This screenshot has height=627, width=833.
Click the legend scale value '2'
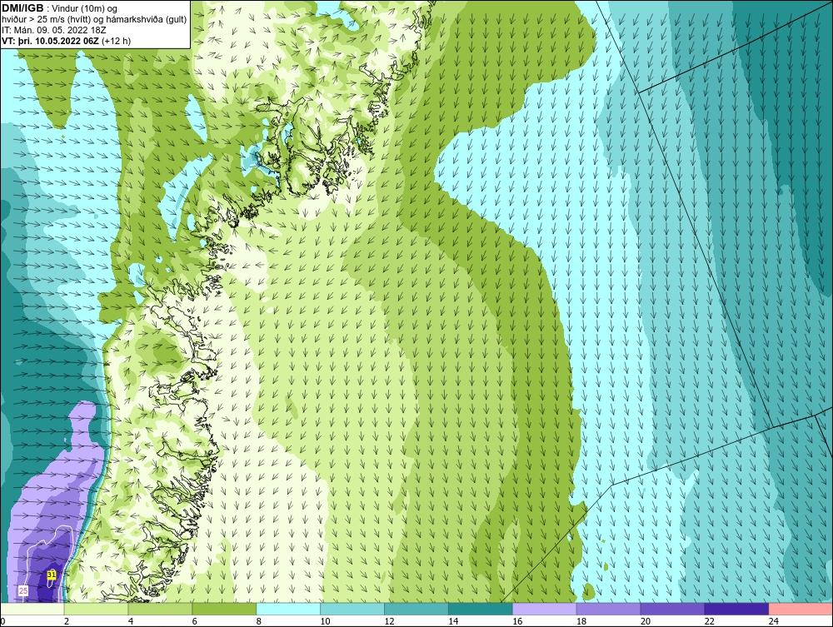(67, 621)
